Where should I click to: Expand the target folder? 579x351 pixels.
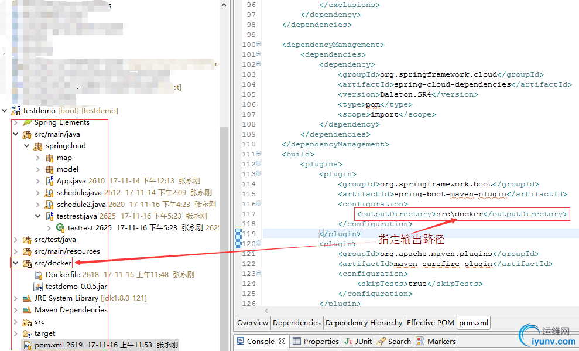tap(15, 333)
